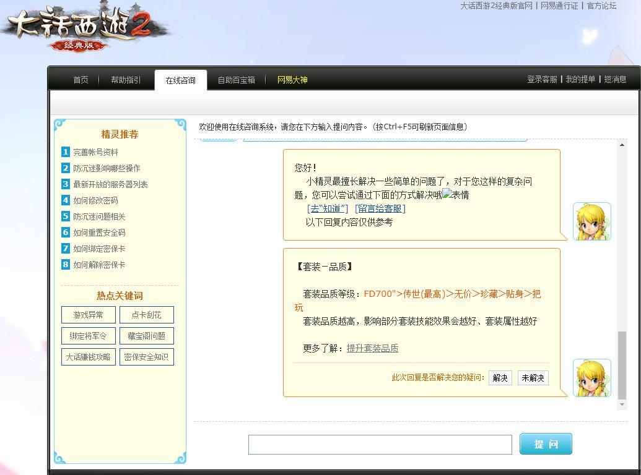The height and width of the screenshot is (475, 641).
Task: Click the chat scrollbar down arrow
Action: (622, 404)
